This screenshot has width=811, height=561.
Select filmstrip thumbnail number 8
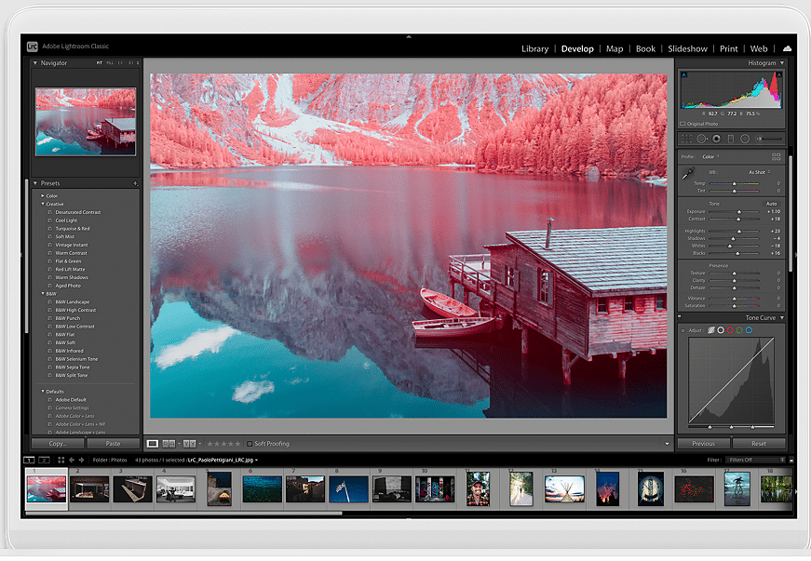pyautogui.click(x=348, y=489)
